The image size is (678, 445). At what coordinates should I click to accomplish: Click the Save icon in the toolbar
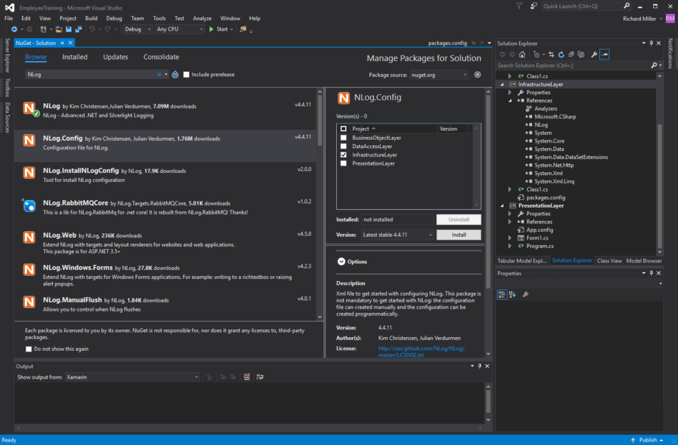tap(68, 29)
